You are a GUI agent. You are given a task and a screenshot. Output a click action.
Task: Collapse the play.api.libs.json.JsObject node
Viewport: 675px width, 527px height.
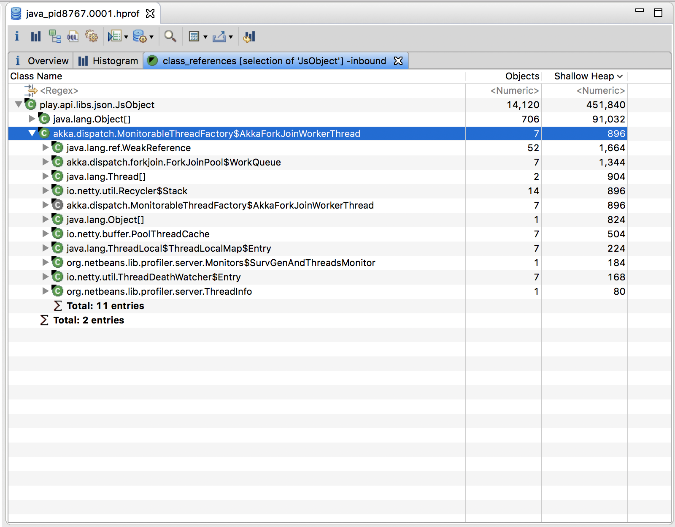click(x=18, y=104)
